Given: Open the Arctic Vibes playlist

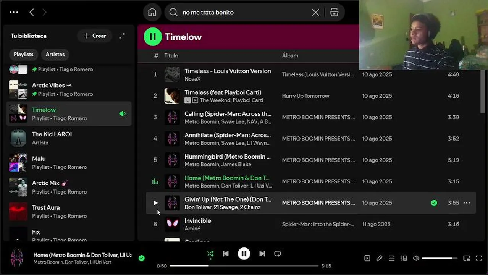Looking at the screenshot, I should pos(69,89).
